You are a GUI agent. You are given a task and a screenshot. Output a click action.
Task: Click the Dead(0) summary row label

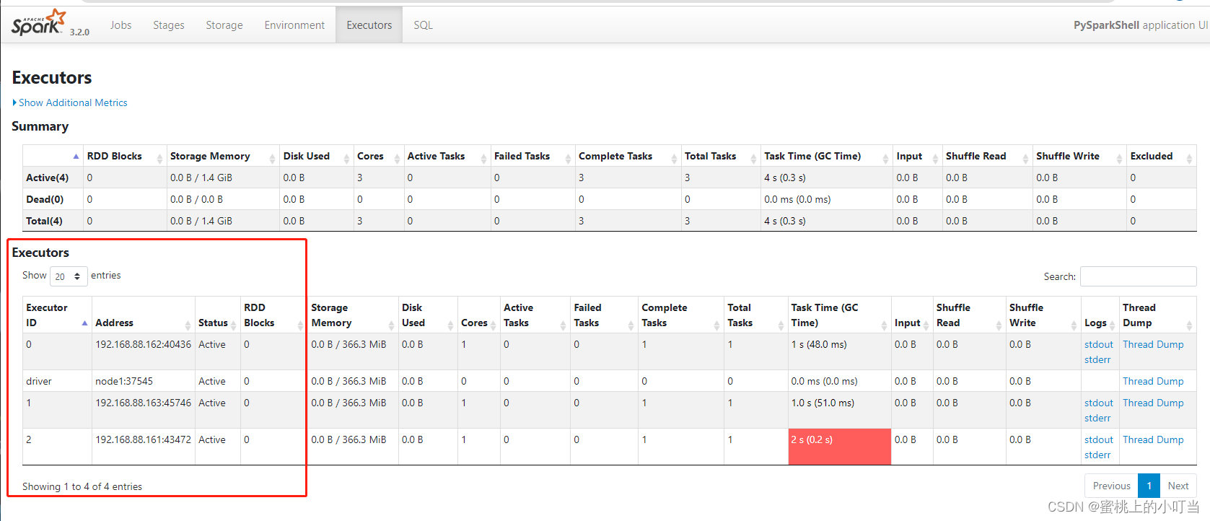click(45, 199)
